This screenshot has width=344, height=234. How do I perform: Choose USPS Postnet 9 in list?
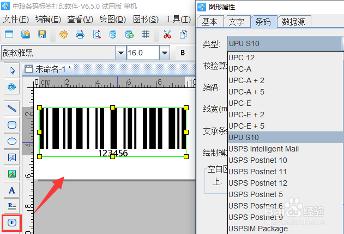285,217
